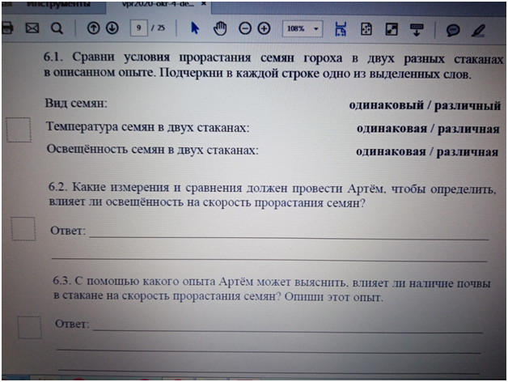Open the search magnifier tool
The image size is (508, 382).
[57, 28]
